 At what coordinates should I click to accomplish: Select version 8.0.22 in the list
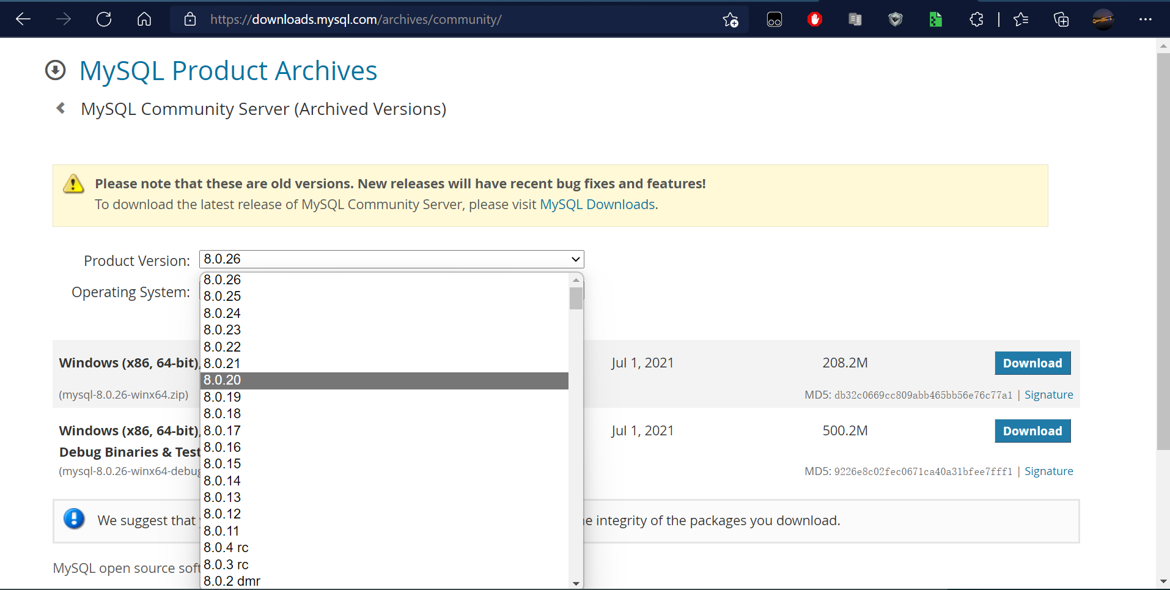[384, 347]
